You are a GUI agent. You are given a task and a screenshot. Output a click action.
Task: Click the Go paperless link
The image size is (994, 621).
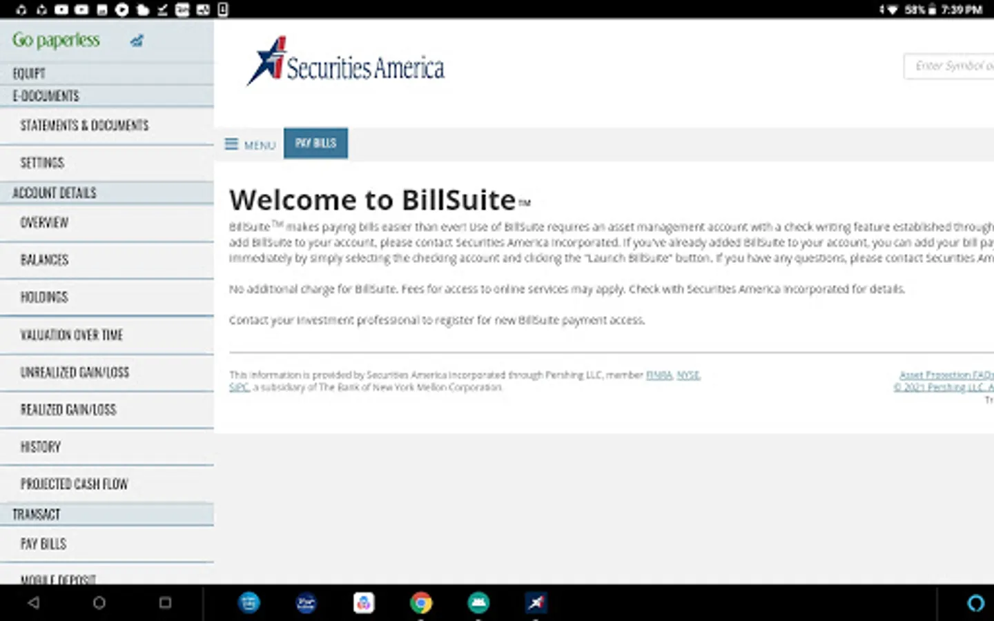click(56, 40)
